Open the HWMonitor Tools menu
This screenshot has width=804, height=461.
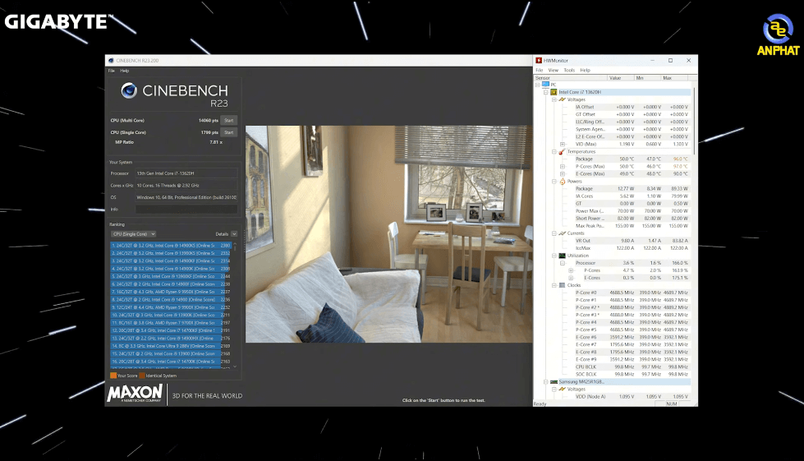[x=569, y=70]
